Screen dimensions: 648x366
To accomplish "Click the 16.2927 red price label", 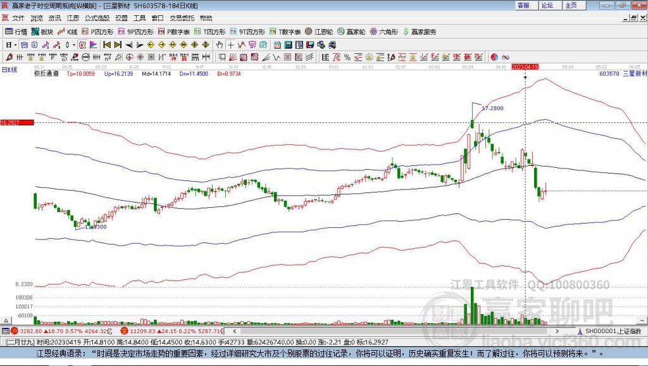I will tap(17, 122).
